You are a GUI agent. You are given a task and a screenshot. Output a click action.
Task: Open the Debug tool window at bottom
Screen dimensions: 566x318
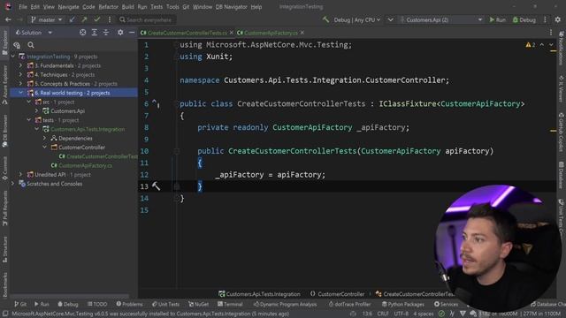coord(68,304)
